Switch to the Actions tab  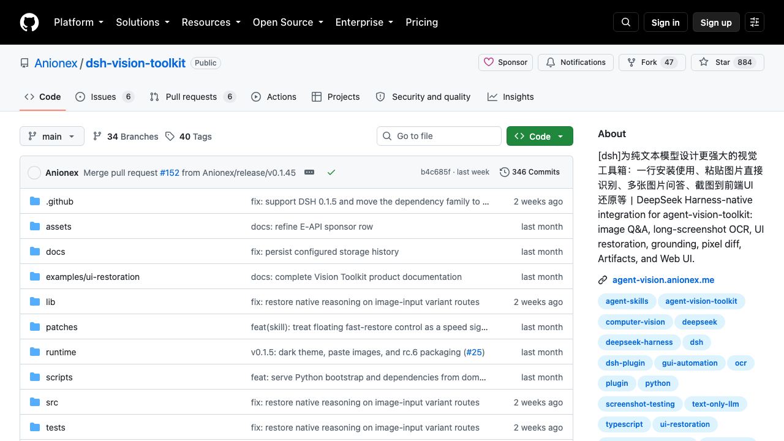coord(274,97)
